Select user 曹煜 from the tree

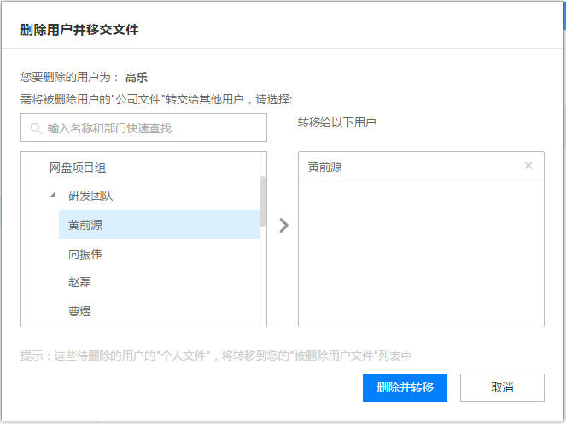79,311
